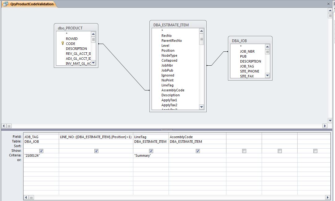The width and height of the screenshot is (335, 201).
Task: Select Position field in DBA_ESTIMATE_ITEM
Action: click(168, 50)
